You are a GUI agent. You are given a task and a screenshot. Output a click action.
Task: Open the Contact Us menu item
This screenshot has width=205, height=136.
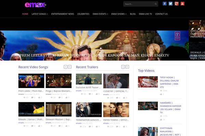161,14
